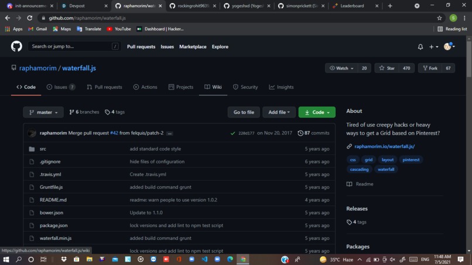Open the package.json file
Viewport: 472px width, 265px height.
[x=53, y=226]
